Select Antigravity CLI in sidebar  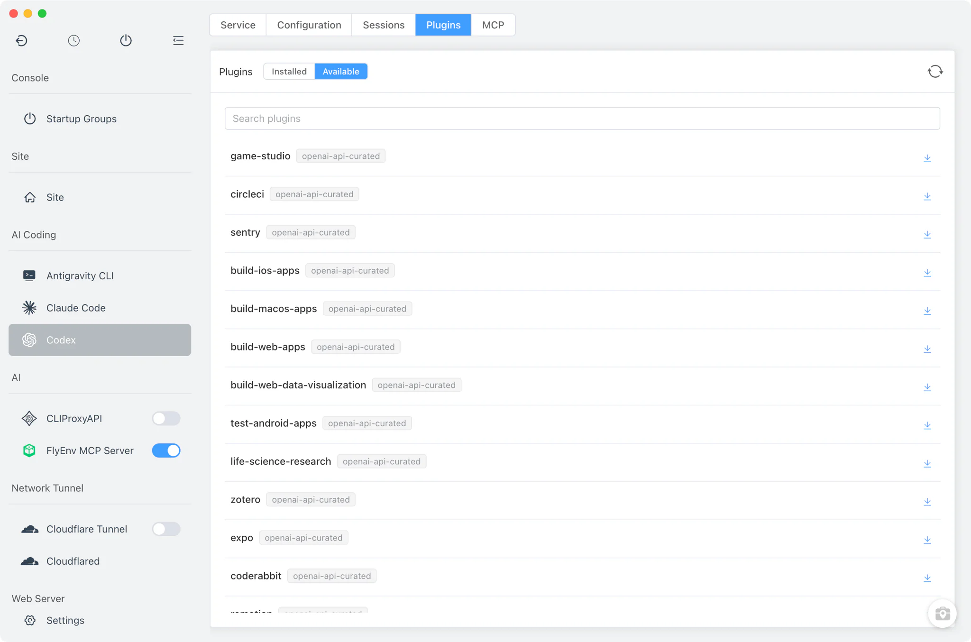[x=100, y=275]
